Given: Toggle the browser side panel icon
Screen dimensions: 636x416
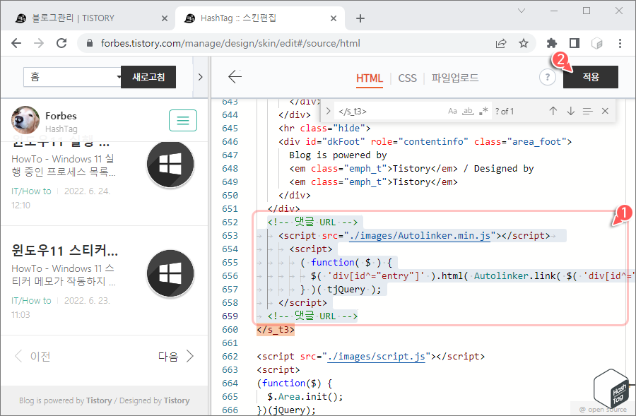Looking at the screenshot, I should [x=575, y=43].
